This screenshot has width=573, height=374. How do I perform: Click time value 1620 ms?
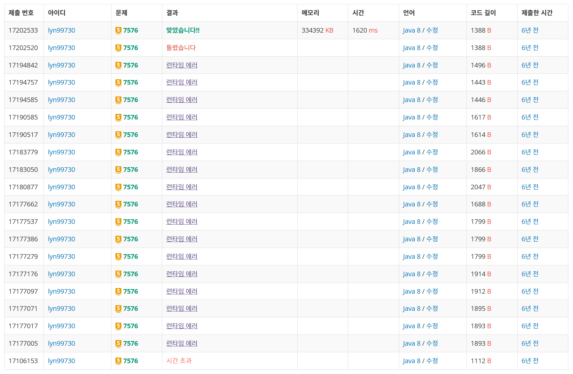[365, 30]
